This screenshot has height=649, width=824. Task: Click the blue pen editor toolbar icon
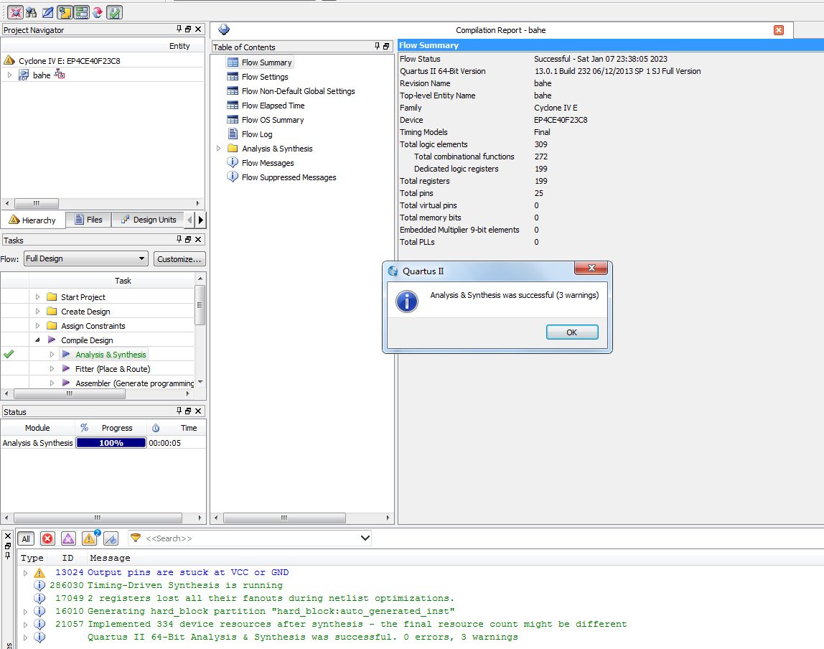47,12
